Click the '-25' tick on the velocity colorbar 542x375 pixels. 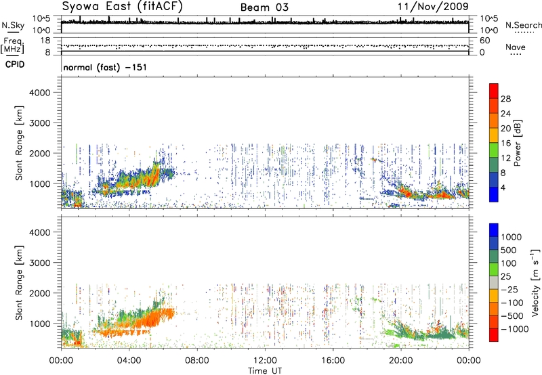[509, 289]
